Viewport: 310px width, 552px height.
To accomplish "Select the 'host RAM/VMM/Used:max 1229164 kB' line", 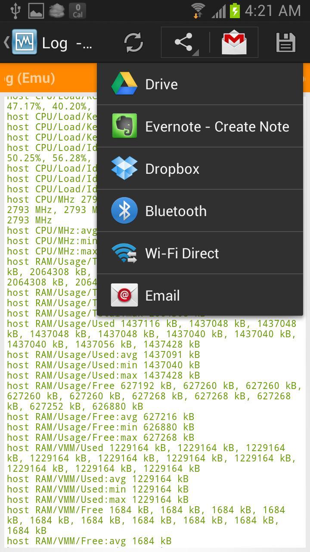I will 98,499.
